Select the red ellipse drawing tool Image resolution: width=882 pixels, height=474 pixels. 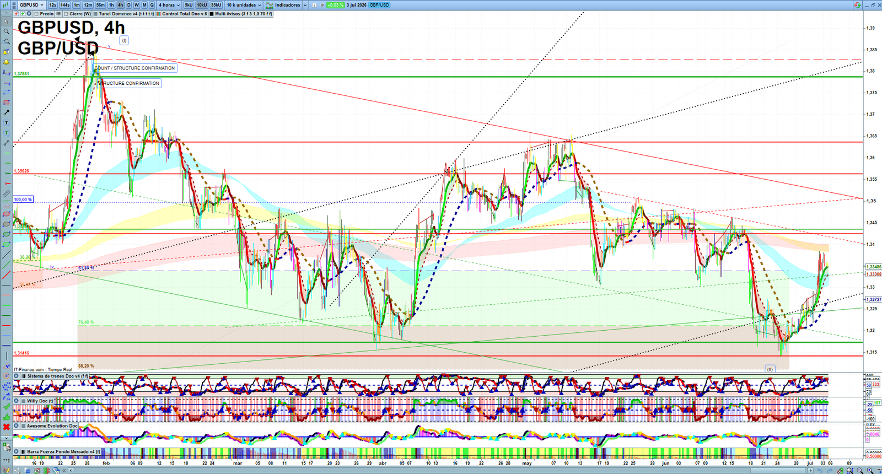point(7,214)
